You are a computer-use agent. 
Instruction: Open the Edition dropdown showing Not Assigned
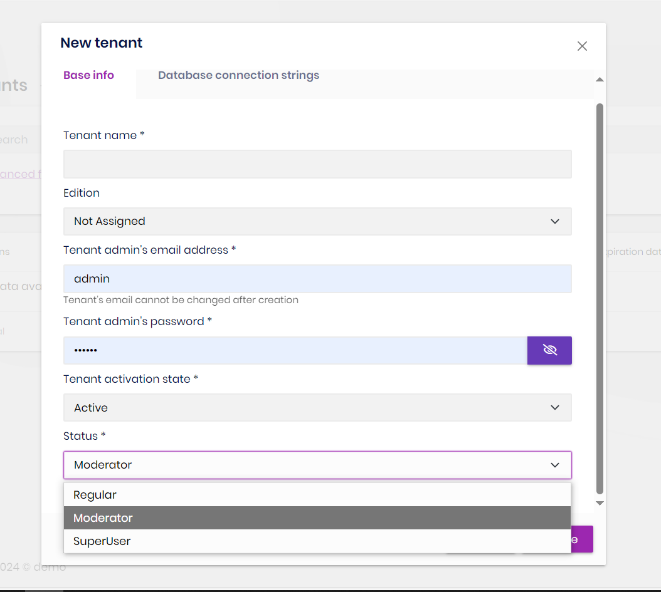coord(317,221)
